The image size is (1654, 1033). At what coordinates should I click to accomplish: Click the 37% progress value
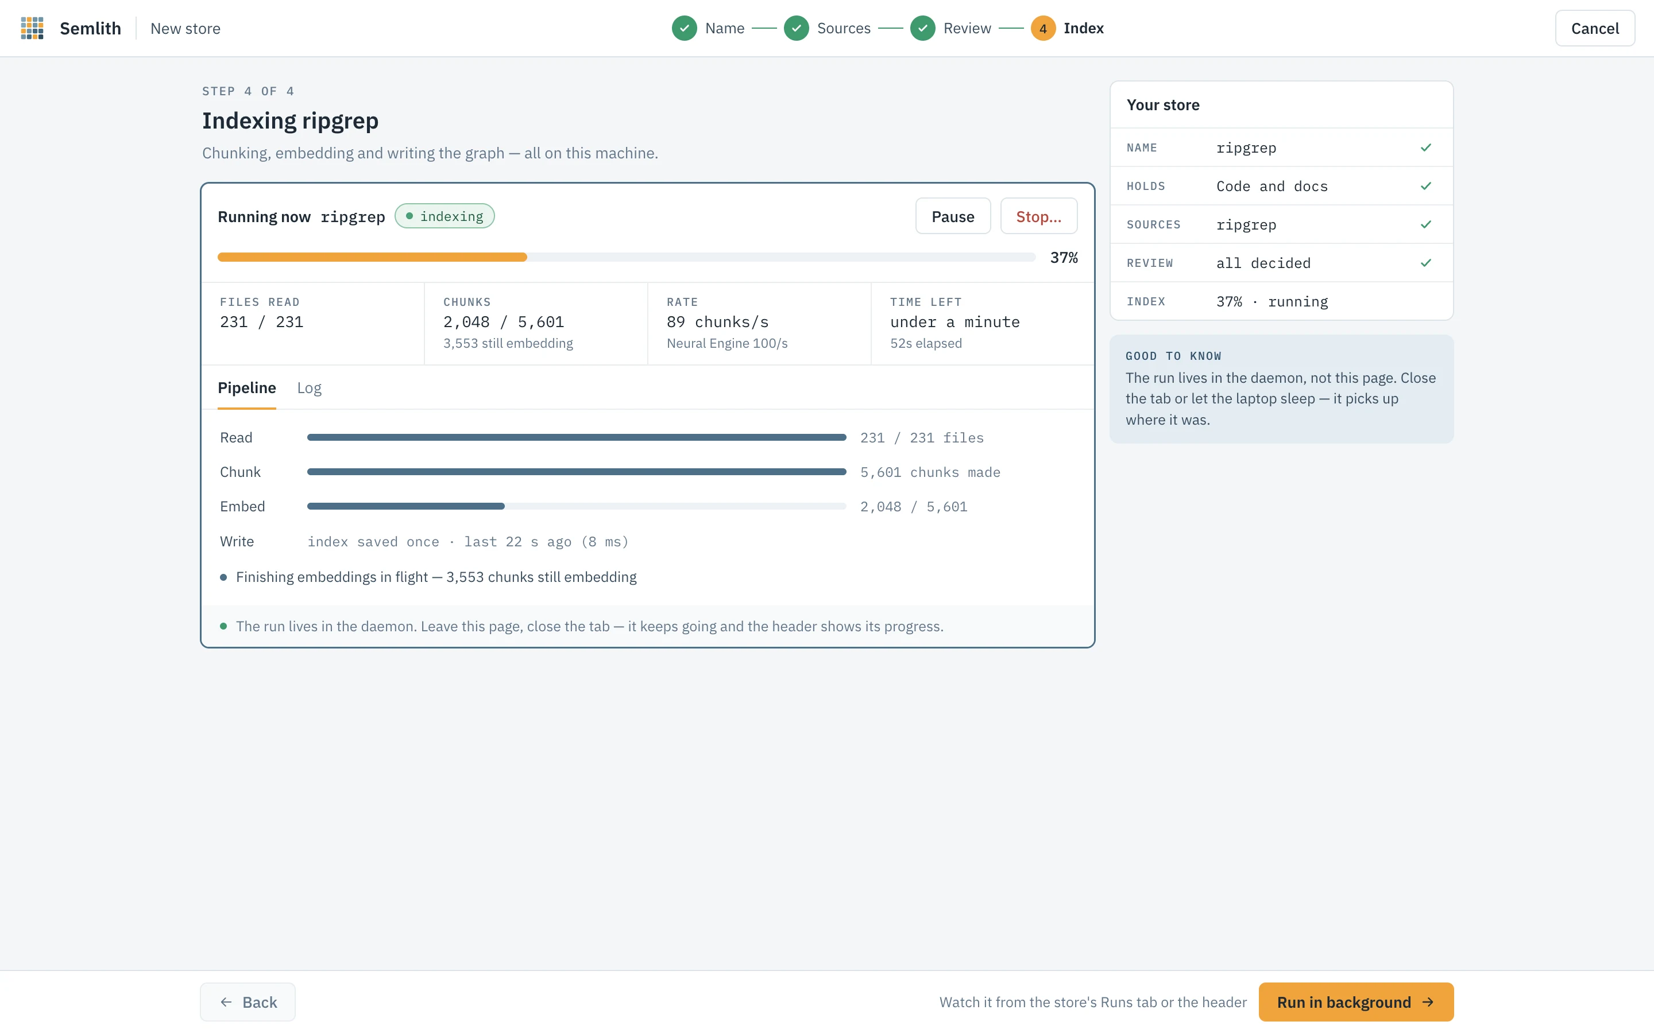coord(1064,258)
